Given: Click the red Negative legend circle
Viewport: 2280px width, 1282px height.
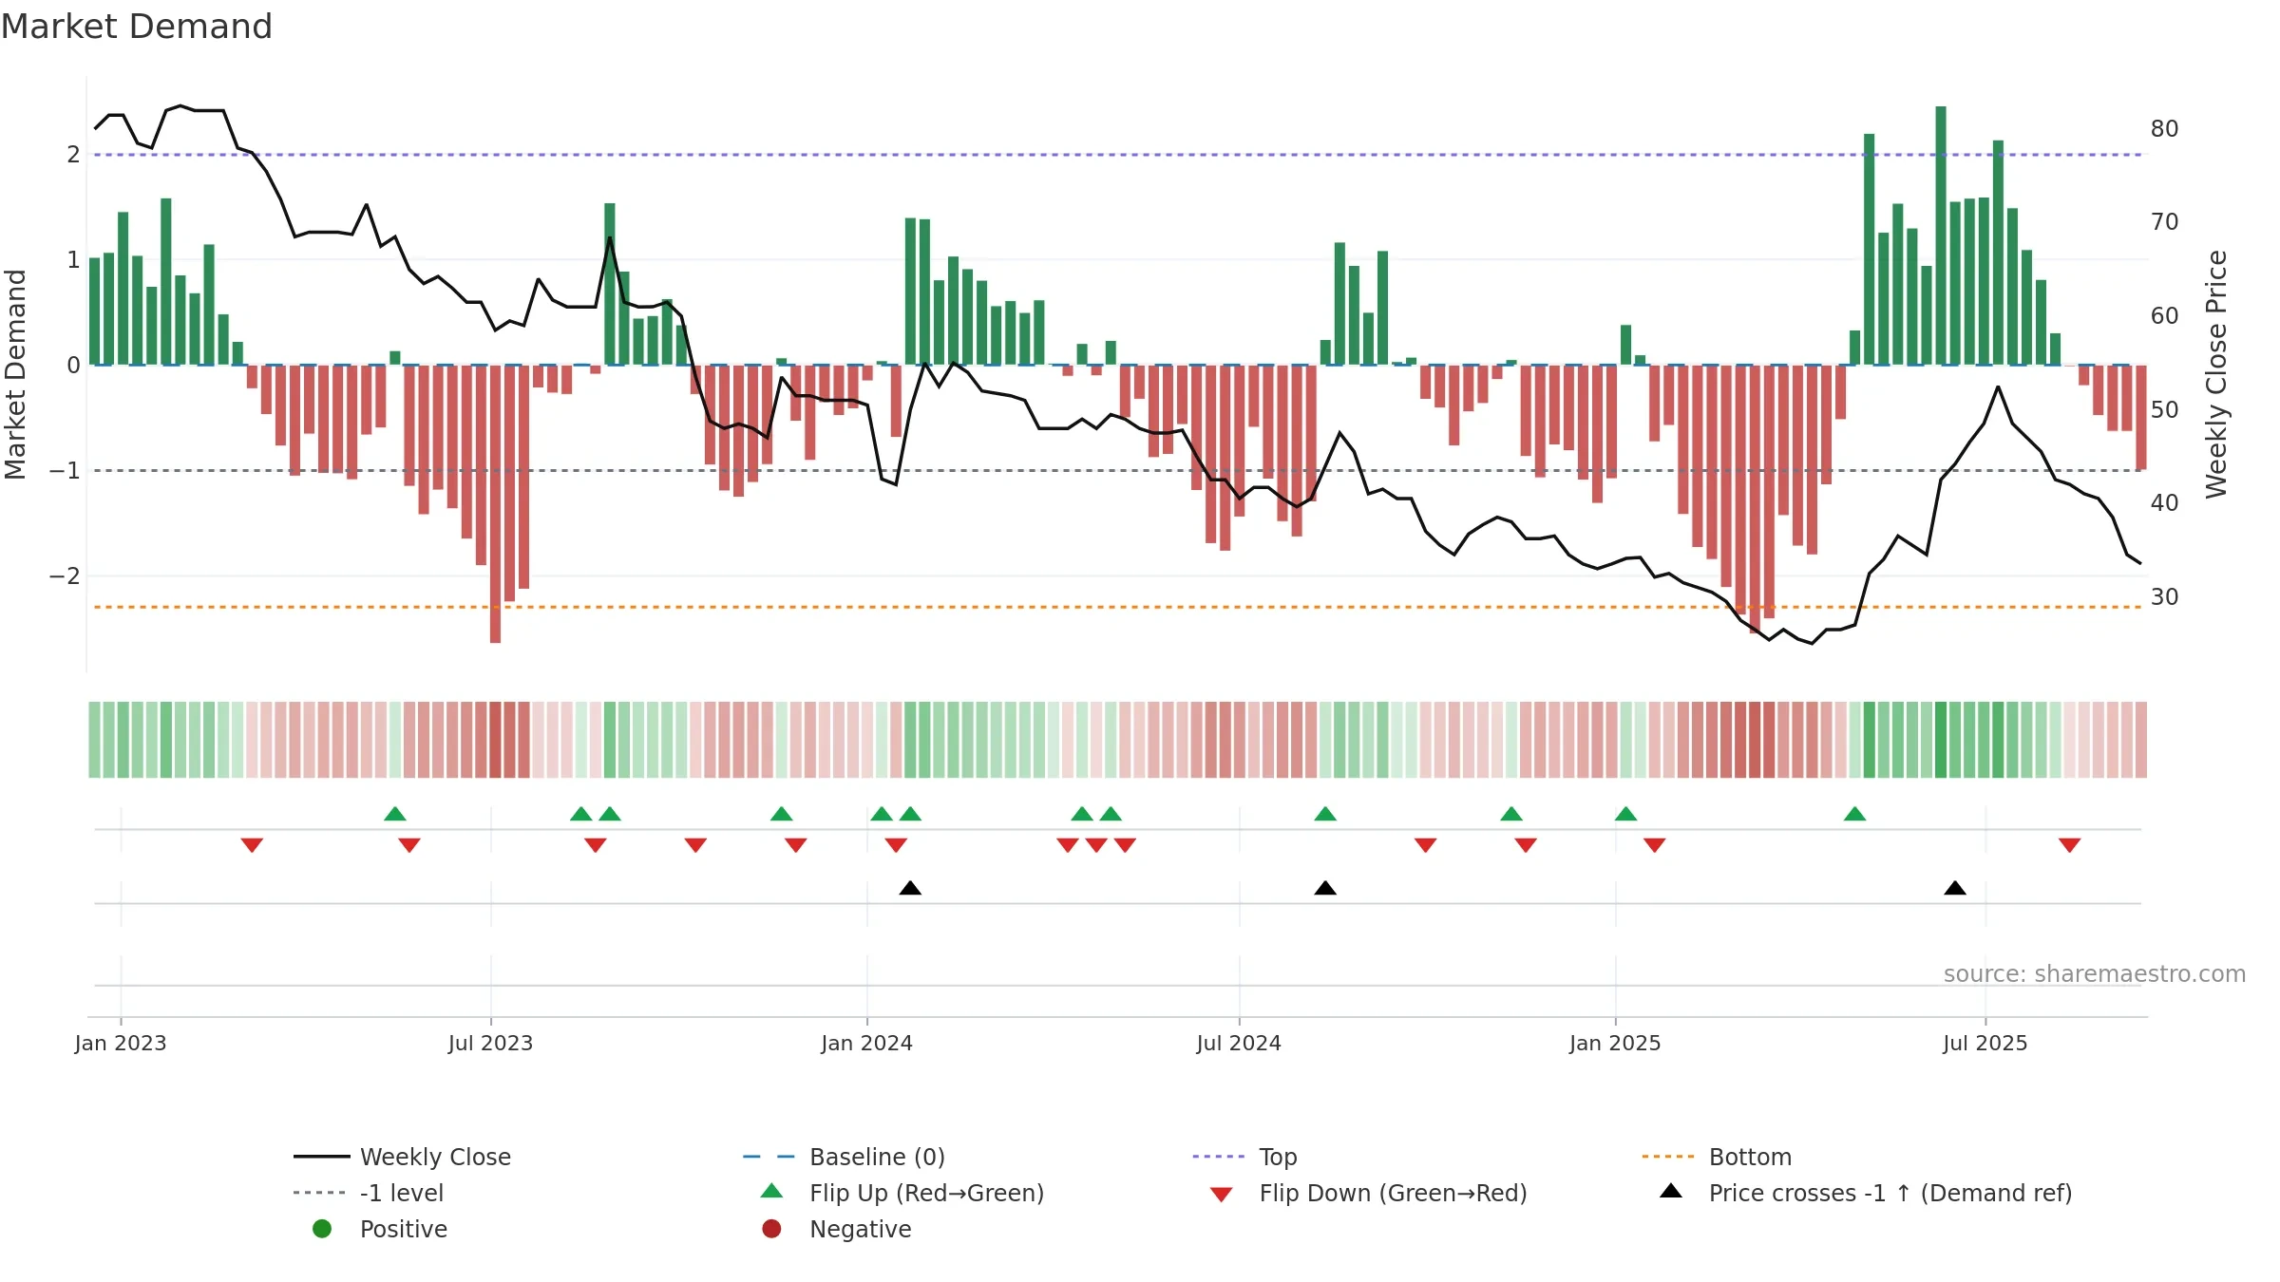Looking at the screenshot, I should coord(771,1229).
